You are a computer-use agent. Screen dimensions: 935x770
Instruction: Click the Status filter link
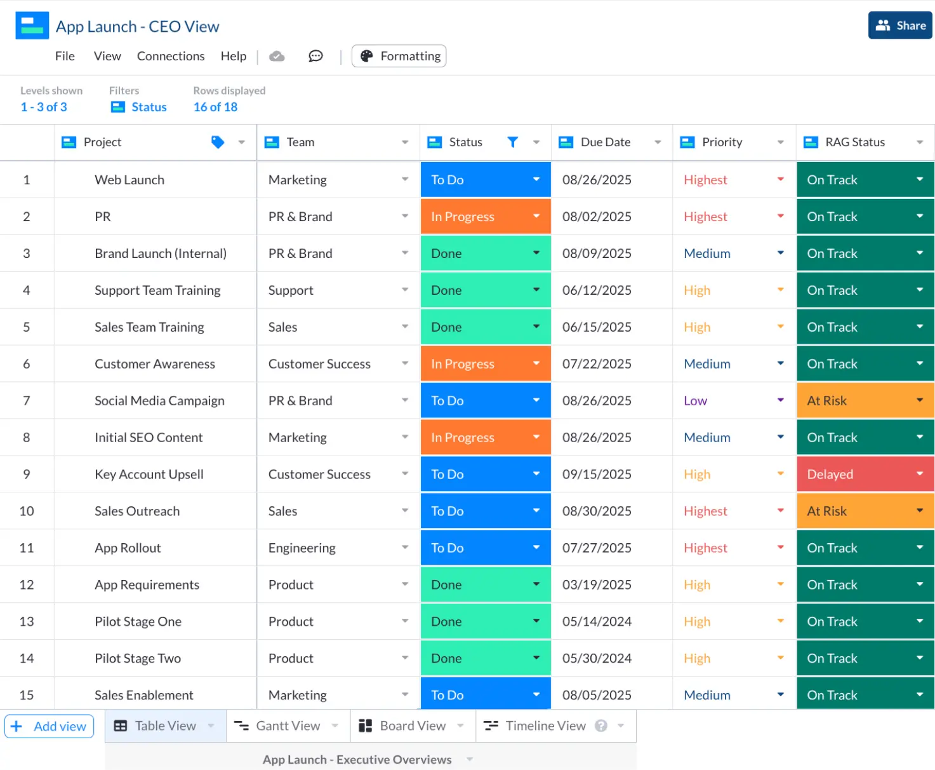click(149, 107)
